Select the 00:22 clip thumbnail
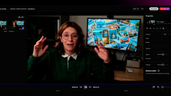171x96 pixels. 3,25
